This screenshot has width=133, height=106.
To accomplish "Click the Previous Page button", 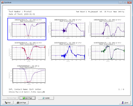I will 10,98.
